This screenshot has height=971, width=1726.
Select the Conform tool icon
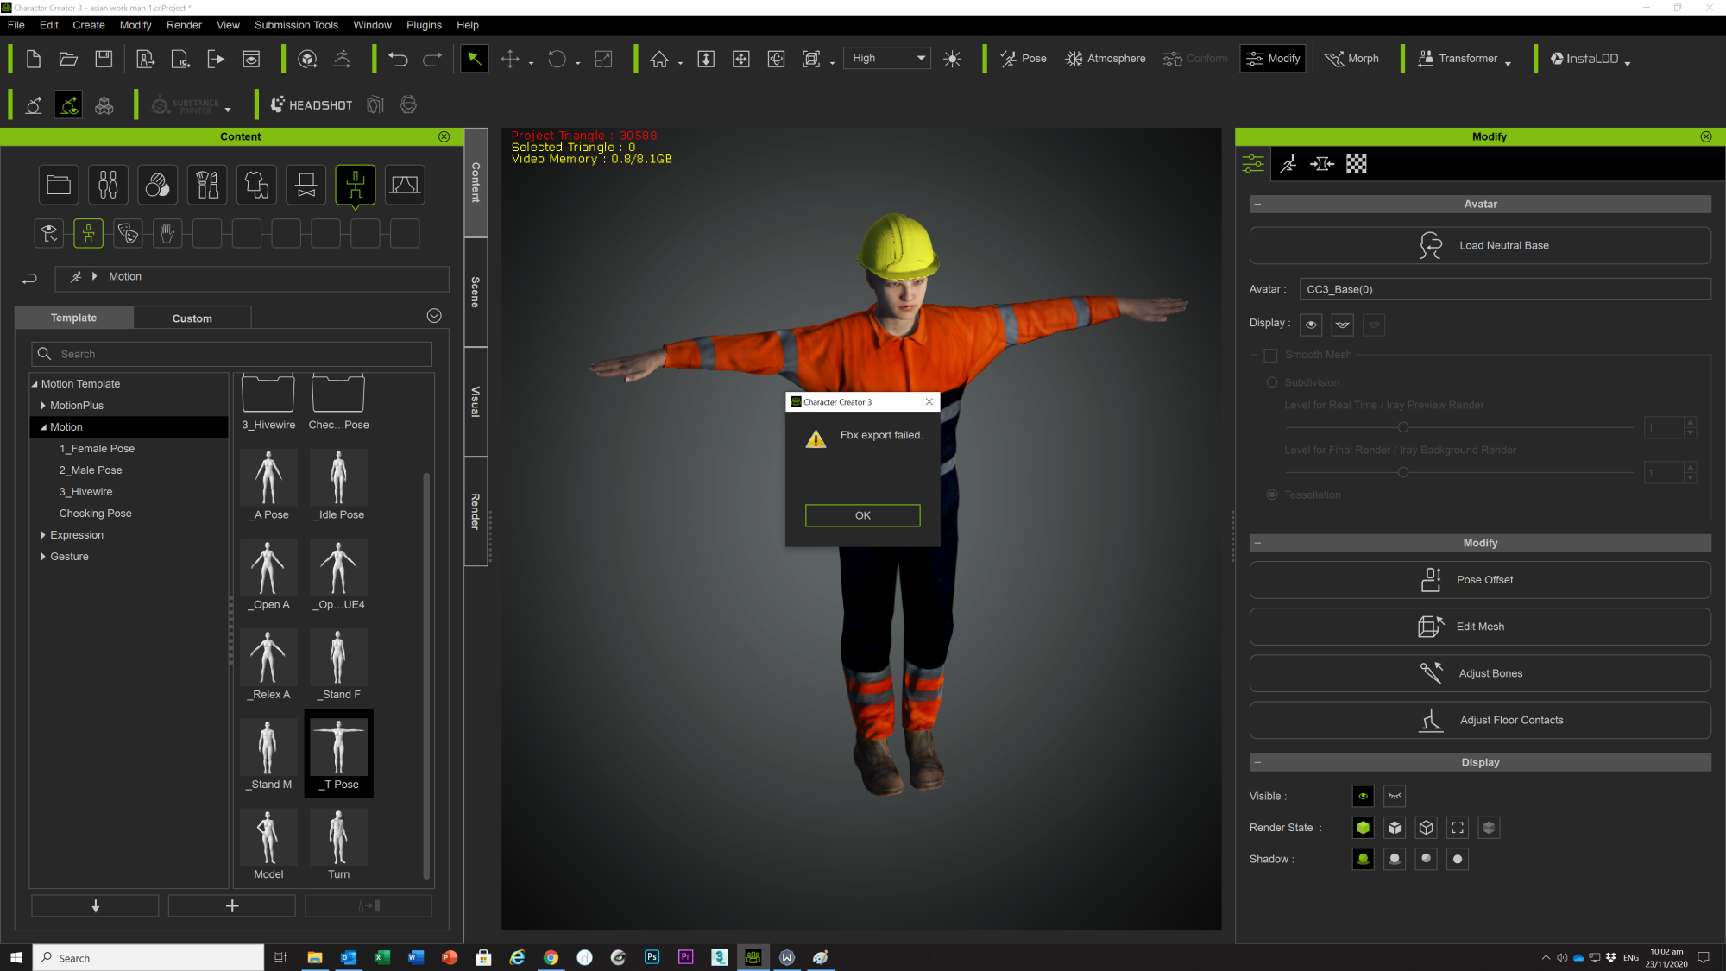[x=1175, y=58]
